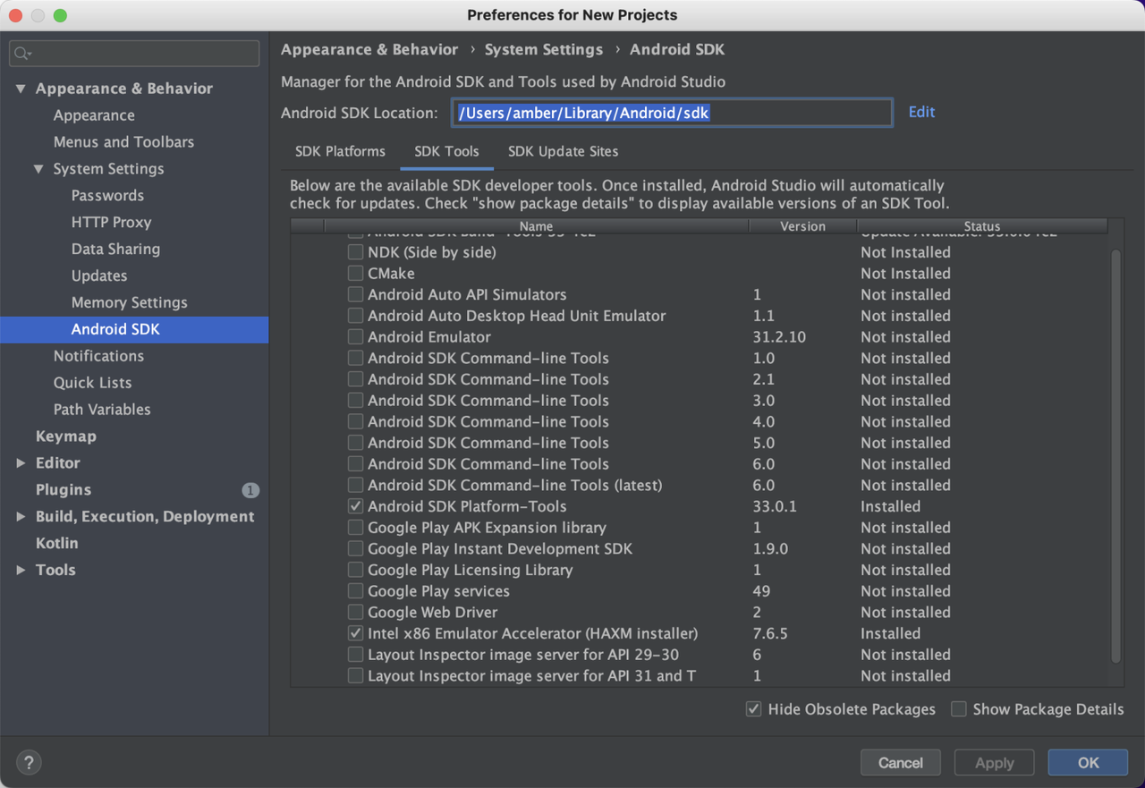
Task: Check Google Play services checkbox
Action: pyautogui.click(x=355, y=591)
